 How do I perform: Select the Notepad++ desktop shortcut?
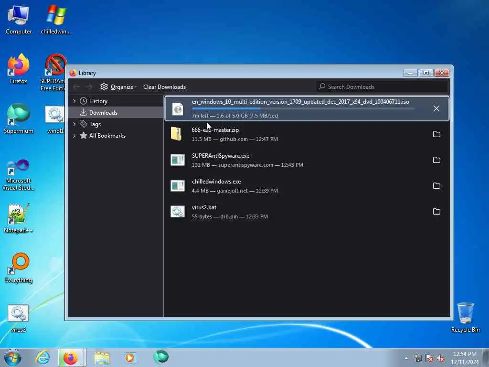(x=19, y=218)
